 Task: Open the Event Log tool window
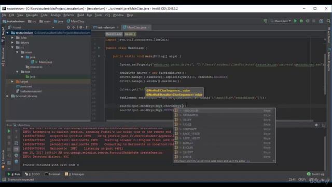(x=315, y=174)
